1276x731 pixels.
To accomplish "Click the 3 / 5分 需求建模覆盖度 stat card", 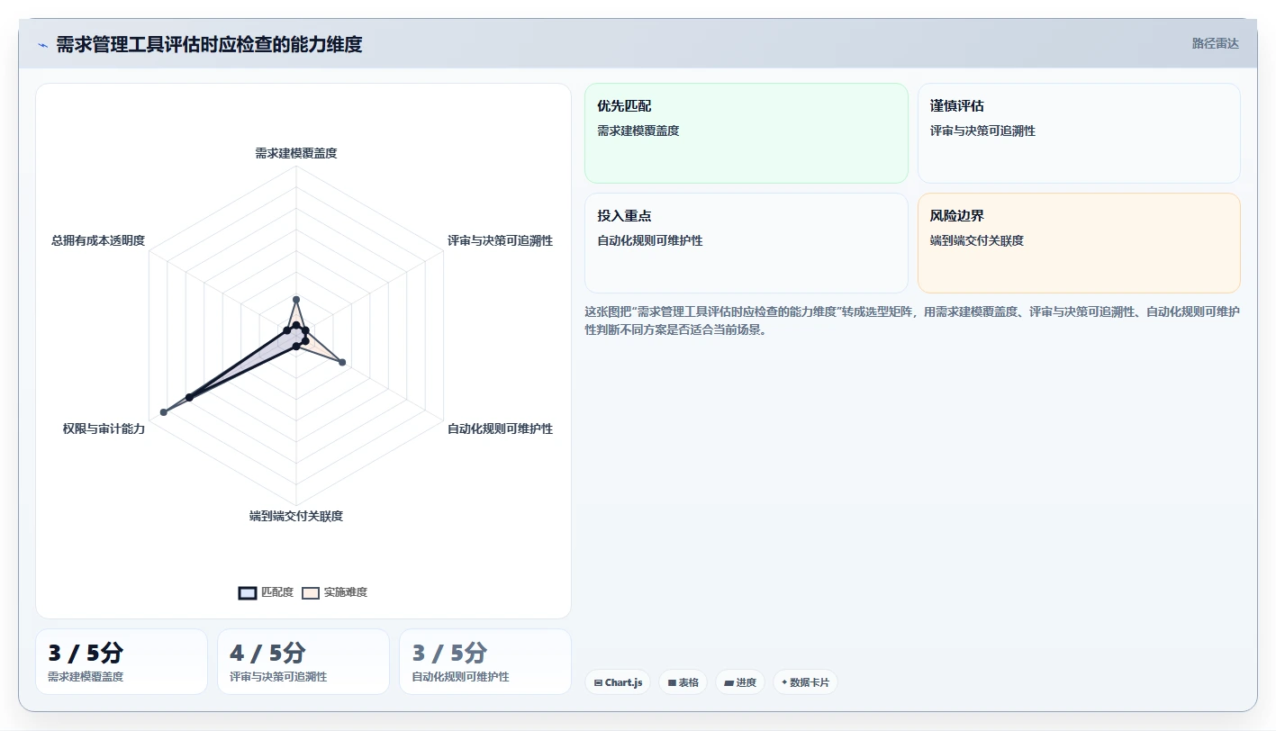I will tap(122, 662).
